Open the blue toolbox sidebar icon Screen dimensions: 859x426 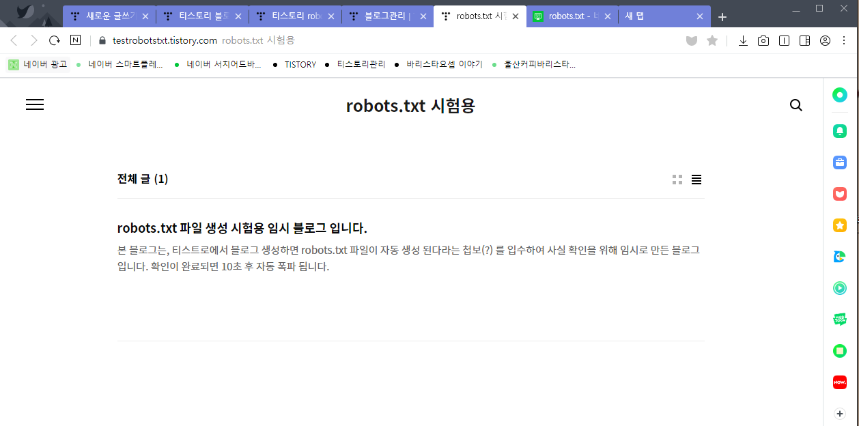[840, 162]
